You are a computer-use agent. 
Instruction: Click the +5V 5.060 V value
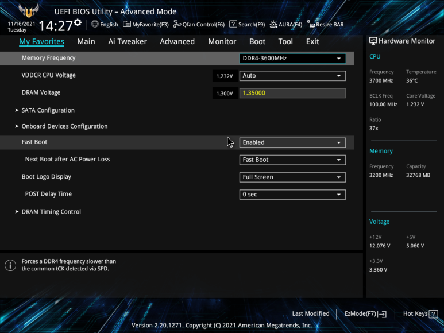point(415,246)
